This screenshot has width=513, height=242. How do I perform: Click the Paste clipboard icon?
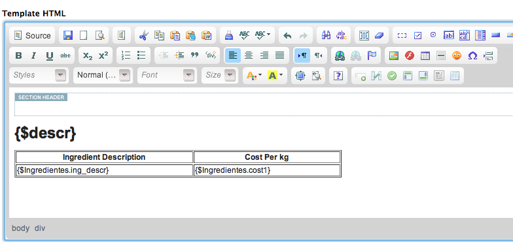(x=175, y=35)
